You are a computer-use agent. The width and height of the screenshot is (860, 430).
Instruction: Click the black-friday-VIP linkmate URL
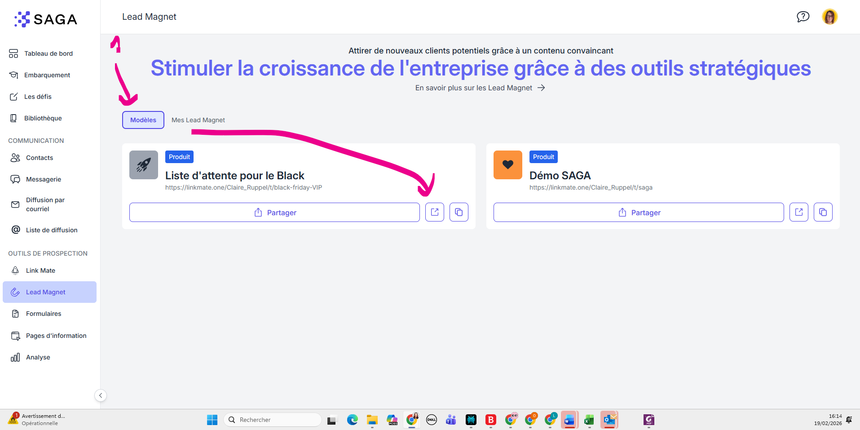[243, 187]
